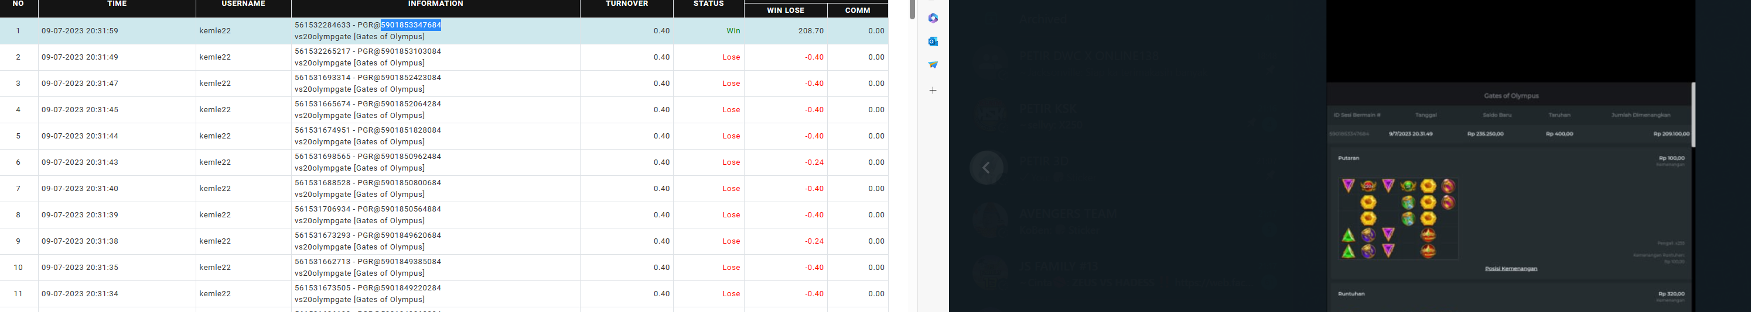Click the Posisi Kemenangan link
1751x312 pixels.
[x=1511, y=269]
